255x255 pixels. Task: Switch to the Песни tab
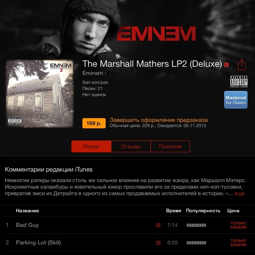coord(91,146)
